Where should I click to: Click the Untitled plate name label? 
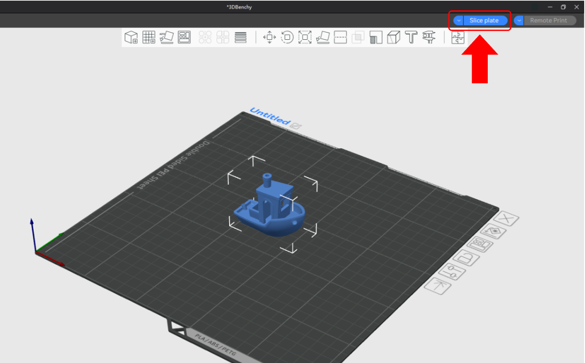click(x=270, y=116)
